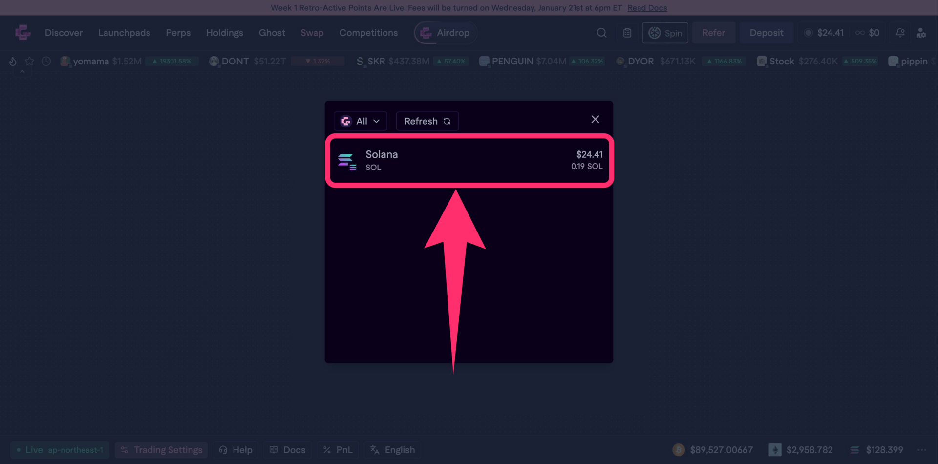Image resolution: width=938 pixels, height=464 pixels.
Task: Click the Solana token logo
Action: click(x=347, y=161)
